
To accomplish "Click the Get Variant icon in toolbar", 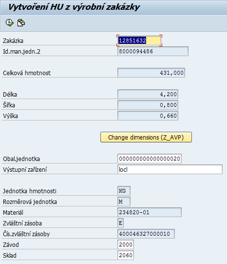I will coord(21,23).
